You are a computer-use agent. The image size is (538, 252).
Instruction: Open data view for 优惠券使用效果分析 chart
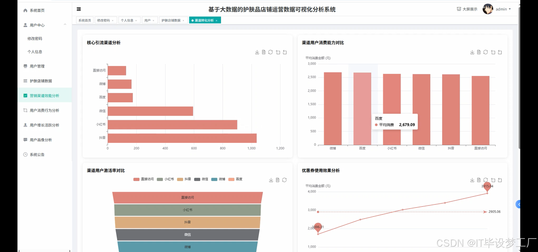coord(479,180)
